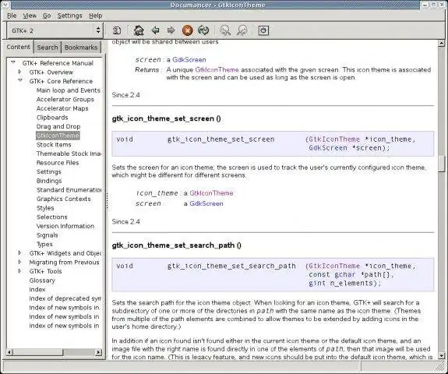Navigate back with the left arrow
448x374 pixels.
155,30
